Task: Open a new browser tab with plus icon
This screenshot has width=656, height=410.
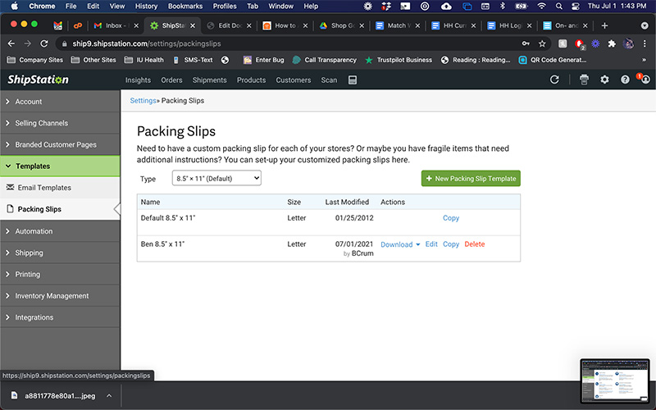Action: [604, 25]
